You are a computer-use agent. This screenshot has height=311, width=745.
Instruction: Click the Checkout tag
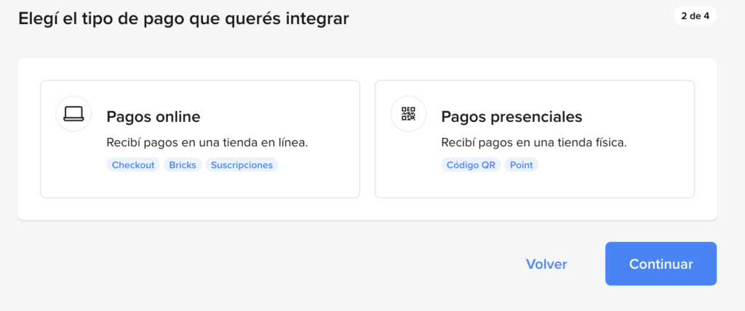click(133, 165)
